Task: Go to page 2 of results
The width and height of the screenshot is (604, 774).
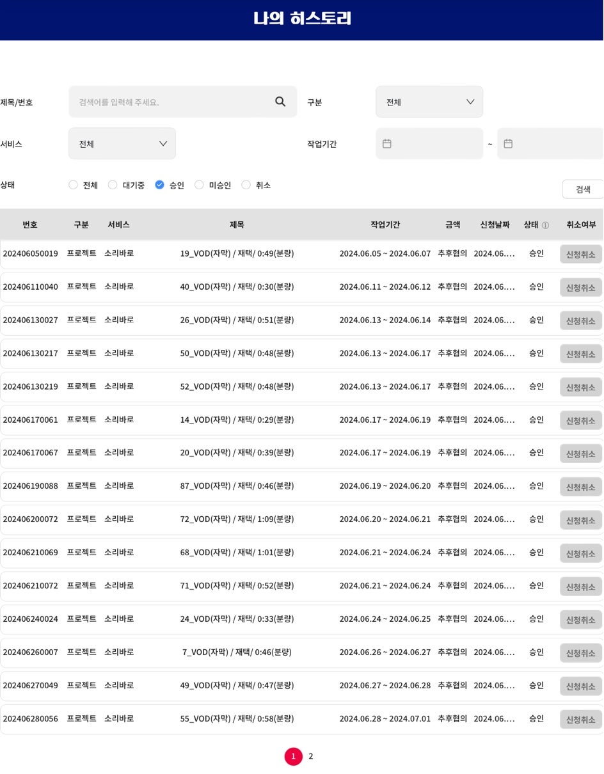Action: click(311, 756)
